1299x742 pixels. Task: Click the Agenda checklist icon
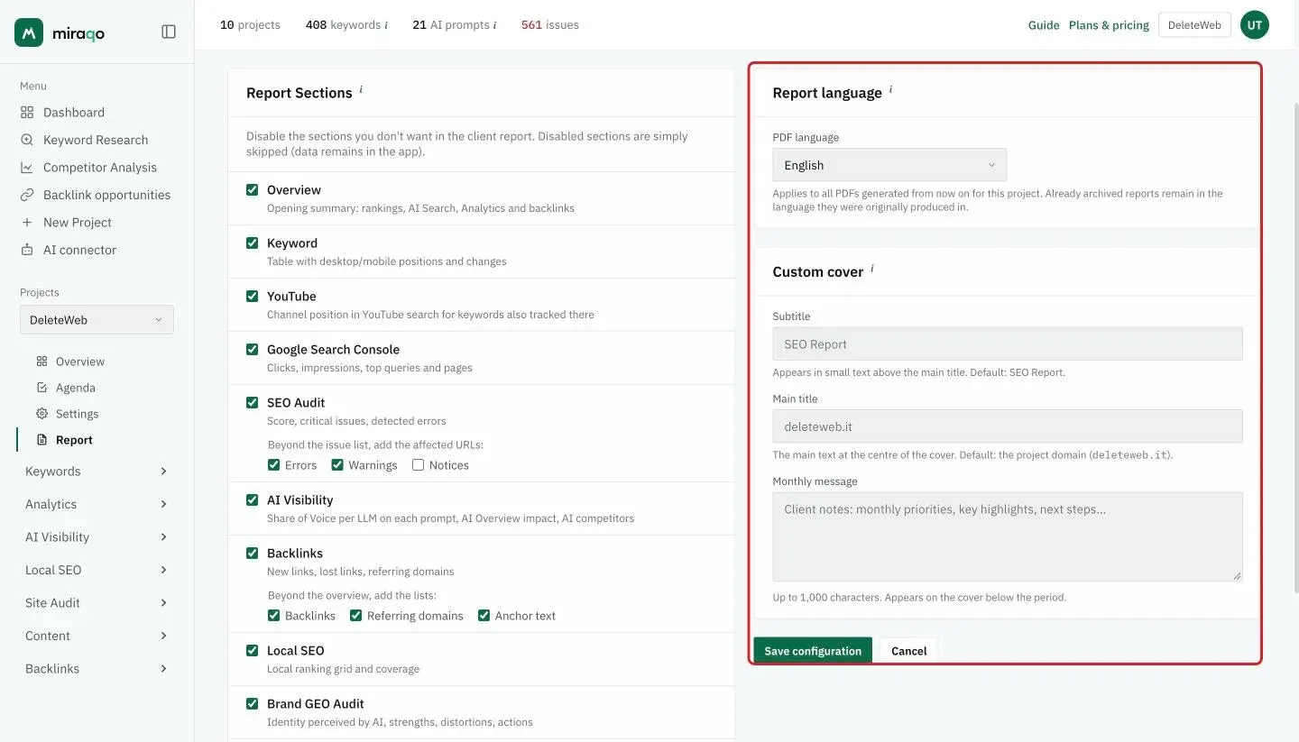click(x=41, y=388)
